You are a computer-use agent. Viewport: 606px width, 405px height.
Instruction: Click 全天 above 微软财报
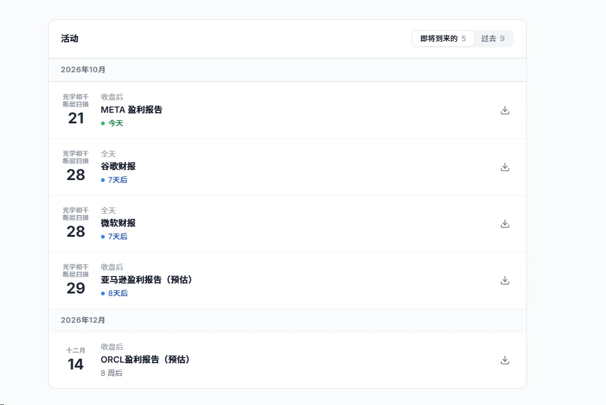[x=108, y=211]
